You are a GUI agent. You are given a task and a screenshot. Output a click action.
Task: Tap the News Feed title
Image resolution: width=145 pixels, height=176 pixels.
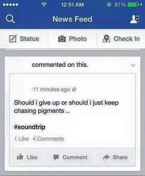[x=72, y=19]
